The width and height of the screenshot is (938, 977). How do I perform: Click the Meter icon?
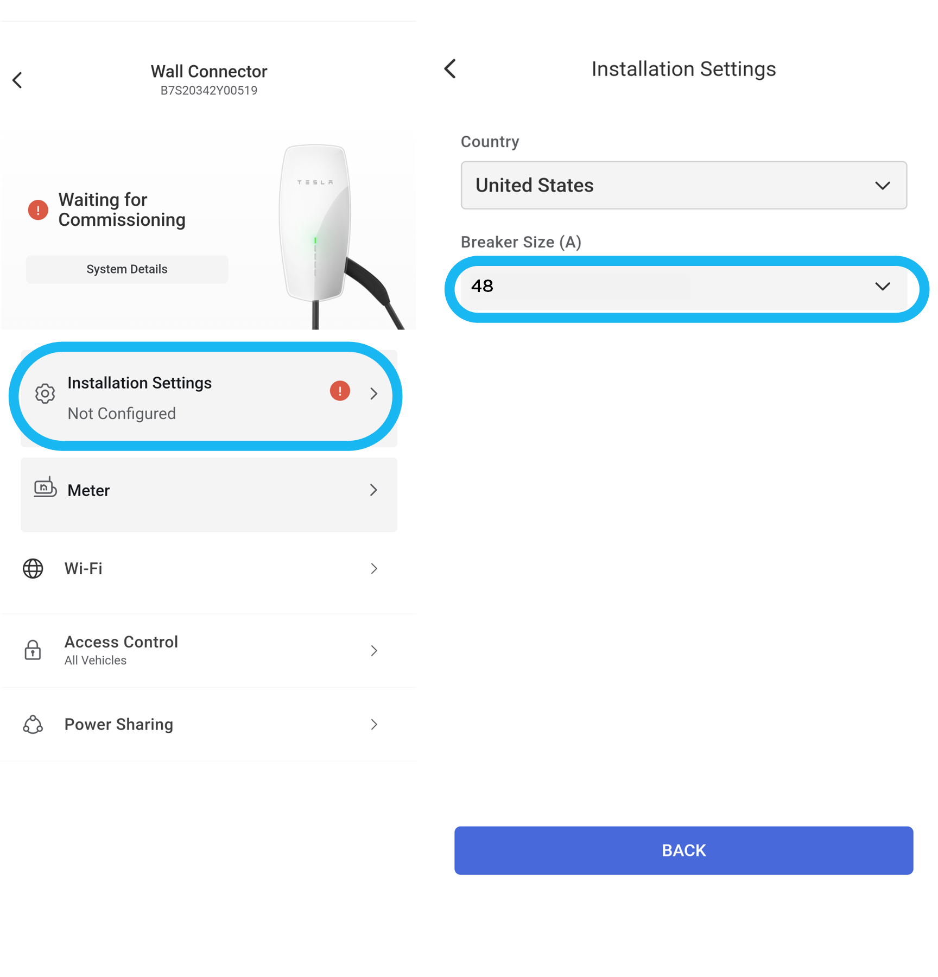[45, 487]
